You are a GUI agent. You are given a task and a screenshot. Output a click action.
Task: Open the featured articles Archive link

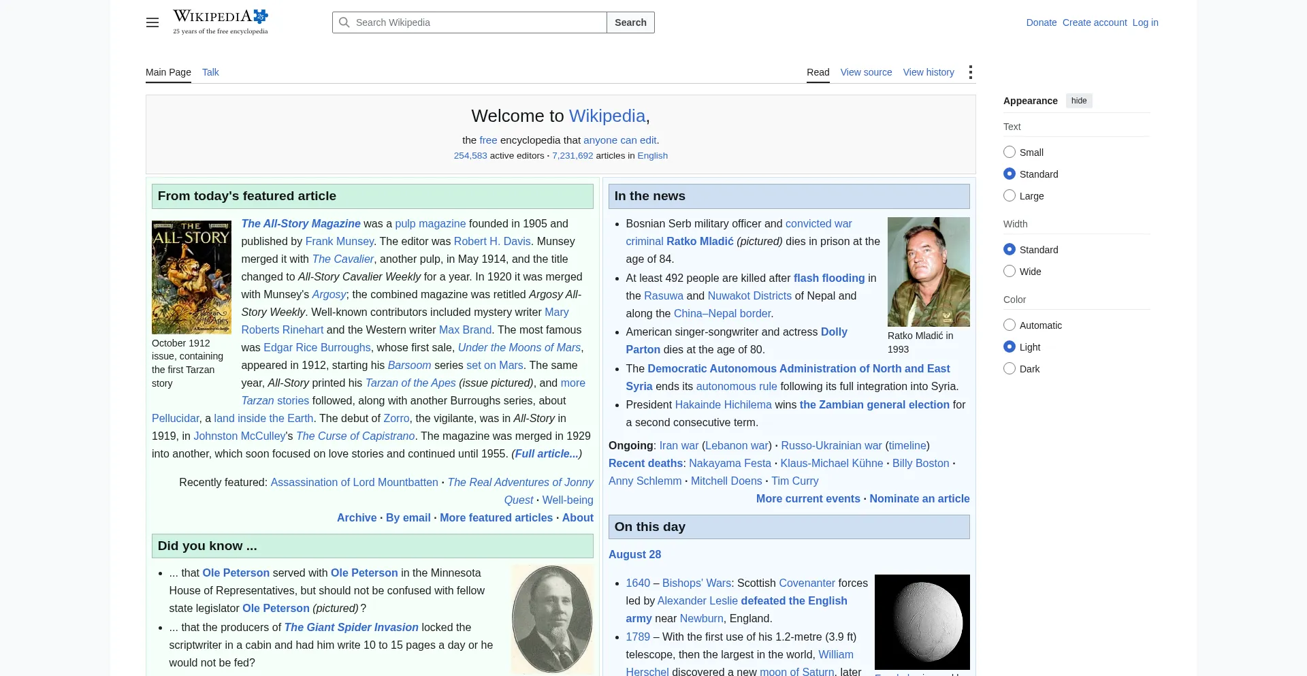click(357, 517)
